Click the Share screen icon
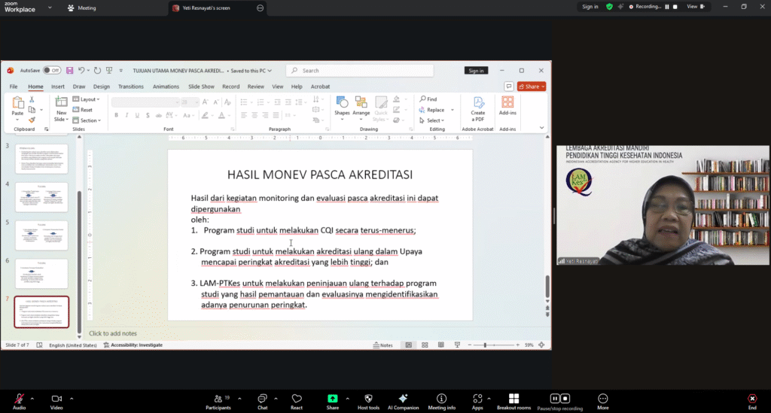This screenshot has height=413, width=771. click(x=332, y=399)
